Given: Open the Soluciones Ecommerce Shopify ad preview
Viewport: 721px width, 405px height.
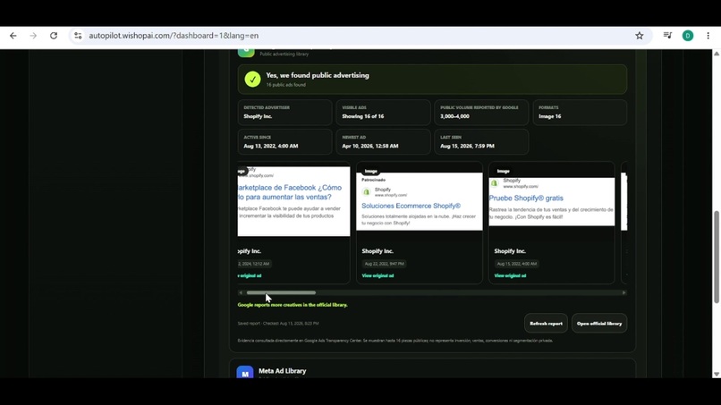Looking at the screenshot, I should click(x=420, y=201).
